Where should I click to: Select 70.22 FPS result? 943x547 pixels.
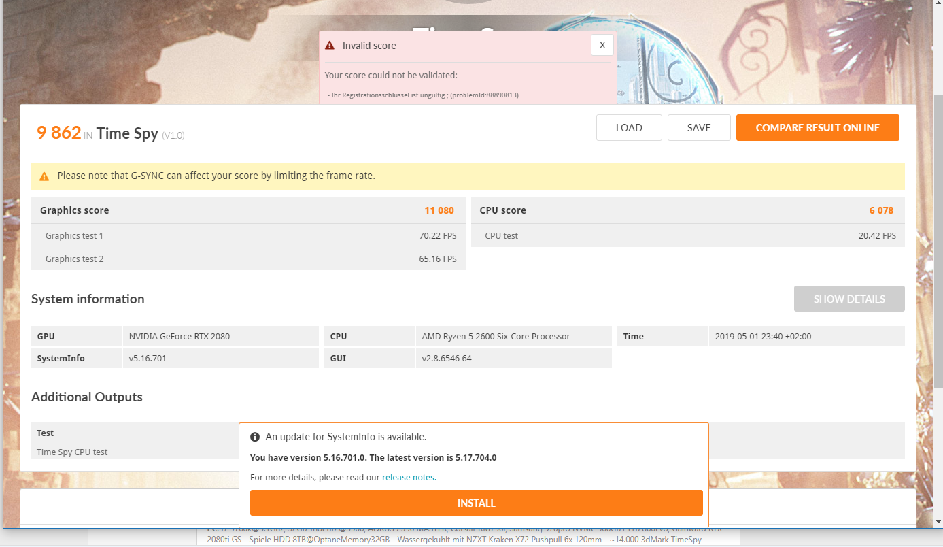tap(438, 236)
